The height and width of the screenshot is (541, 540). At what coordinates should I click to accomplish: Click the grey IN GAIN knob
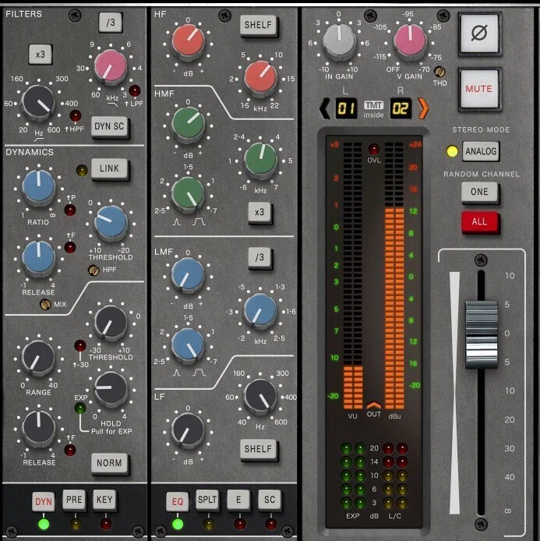339,41
